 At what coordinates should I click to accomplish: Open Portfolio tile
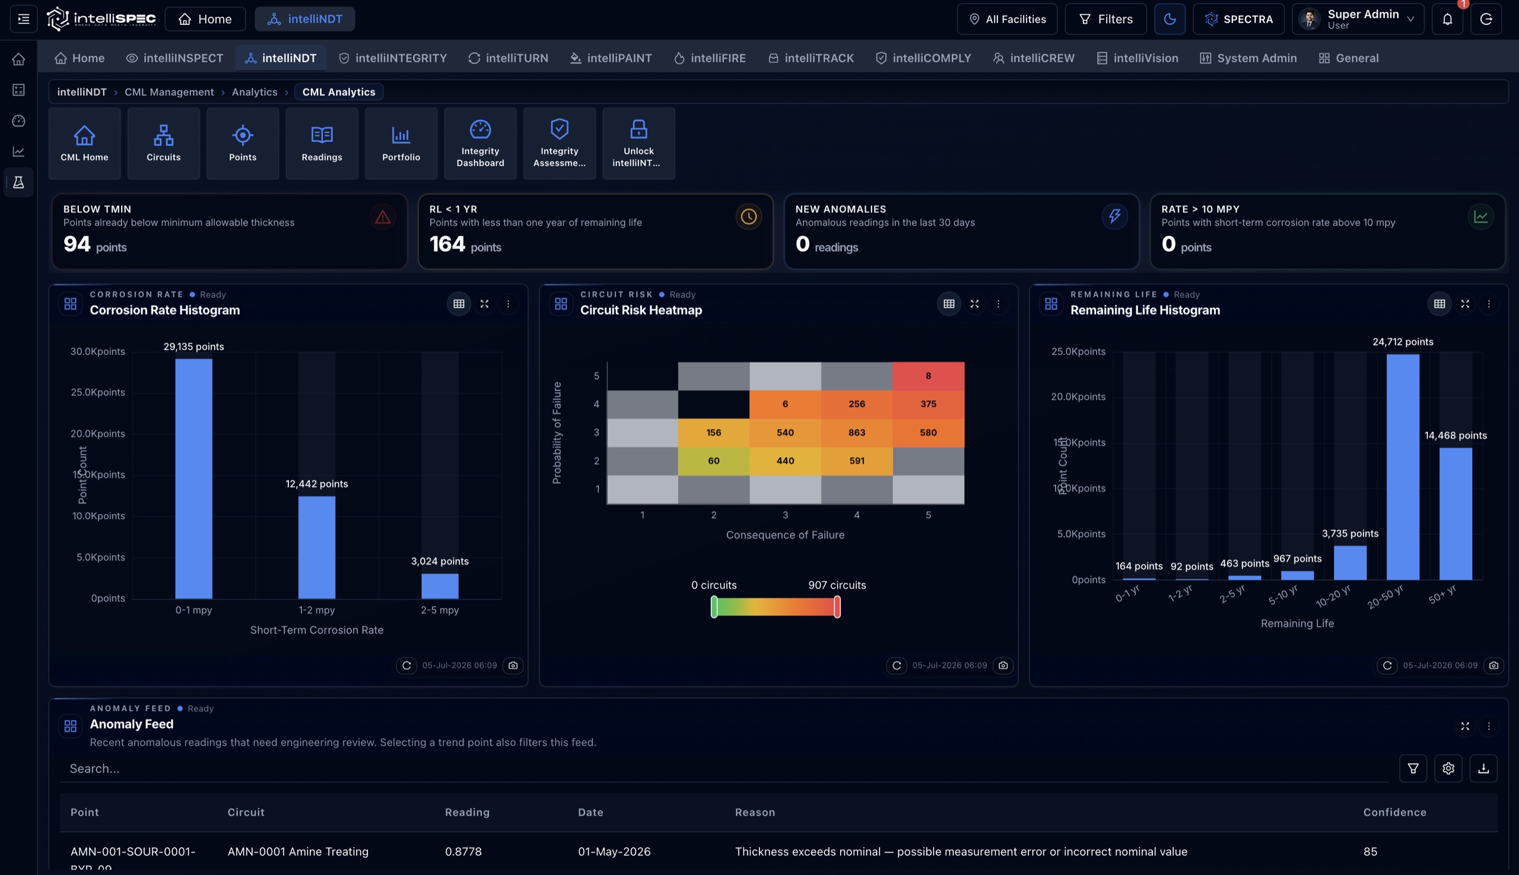coord(401,144)
